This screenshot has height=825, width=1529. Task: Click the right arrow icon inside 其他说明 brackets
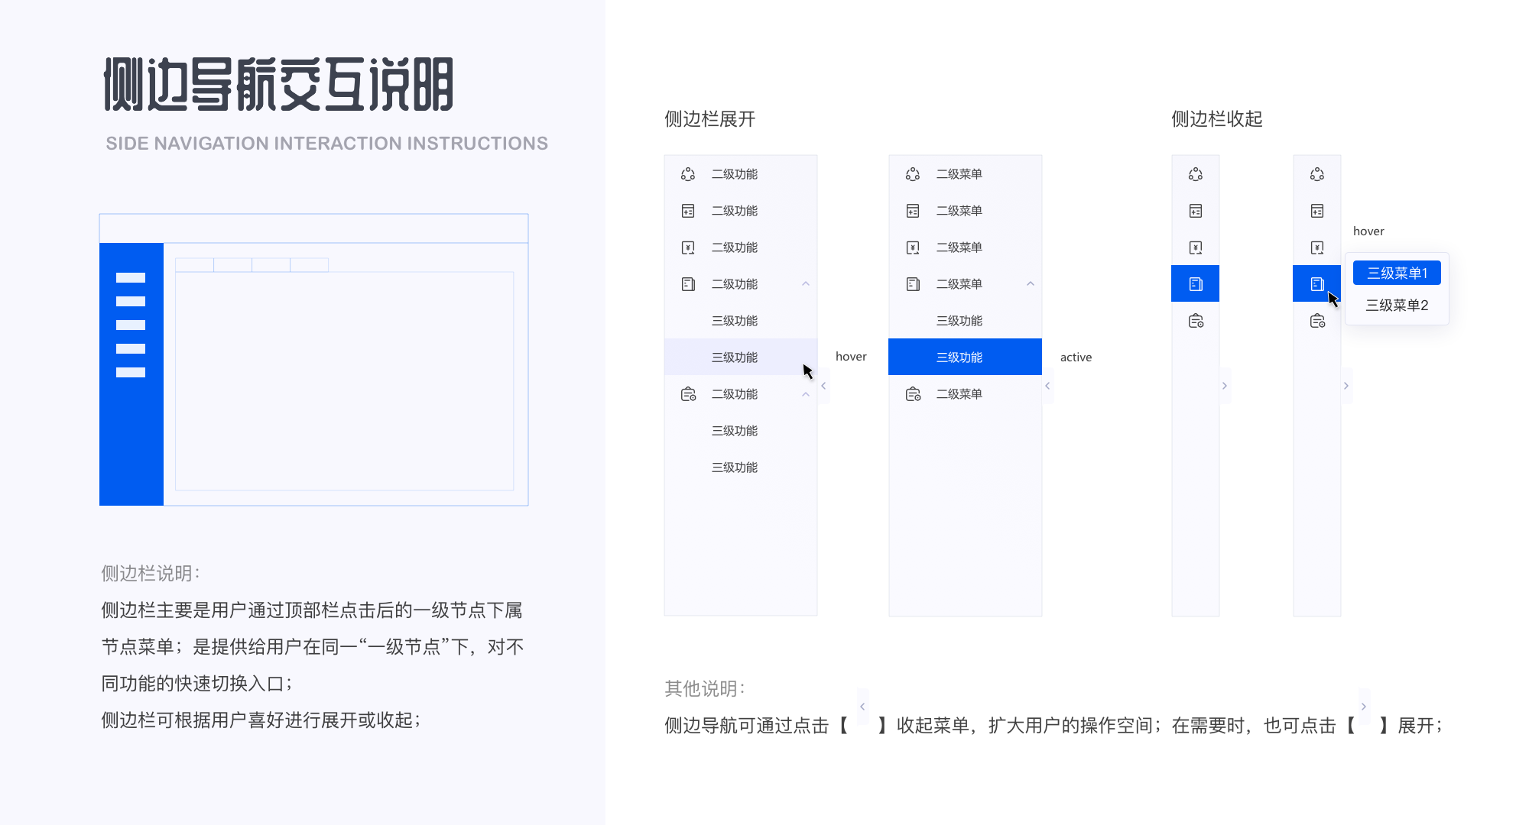point(1363,707)
